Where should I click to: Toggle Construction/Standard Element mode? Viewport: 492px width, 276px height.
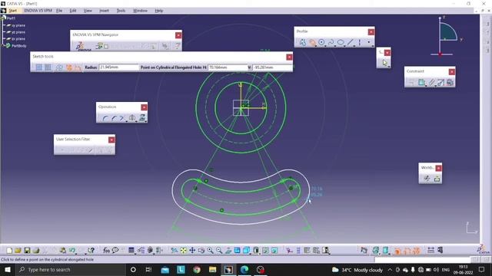click(59, 67)
